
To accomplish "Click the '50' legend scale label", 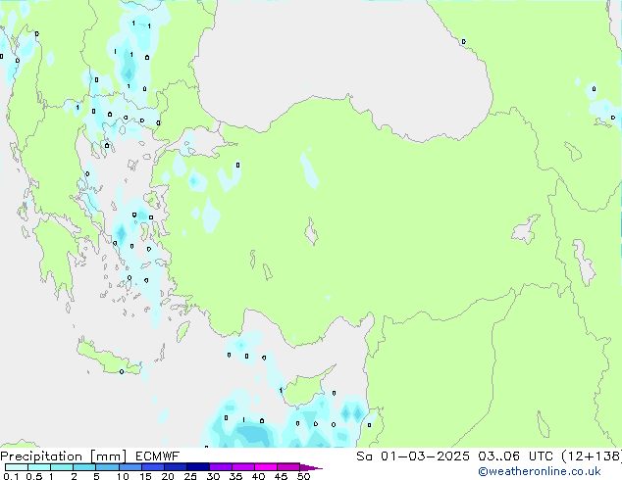I will coord(303,476).
